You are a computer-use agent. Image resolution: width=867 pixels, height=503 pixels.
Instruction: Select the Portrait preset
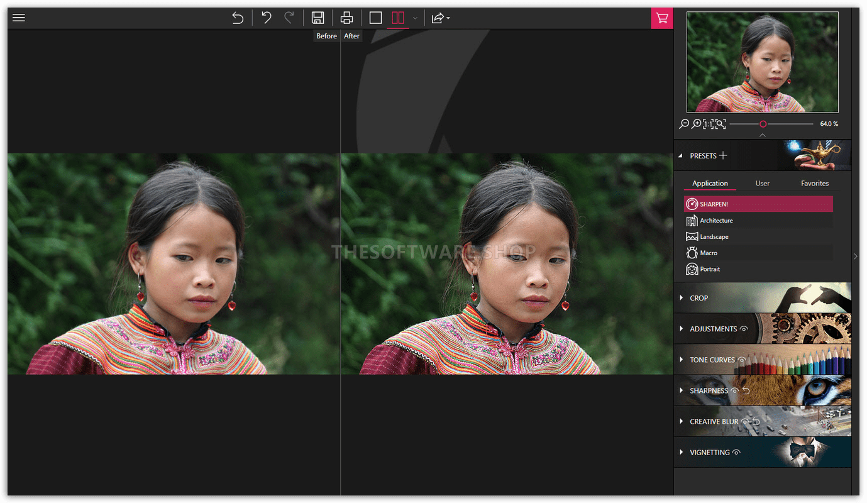(x=710, y=268)
